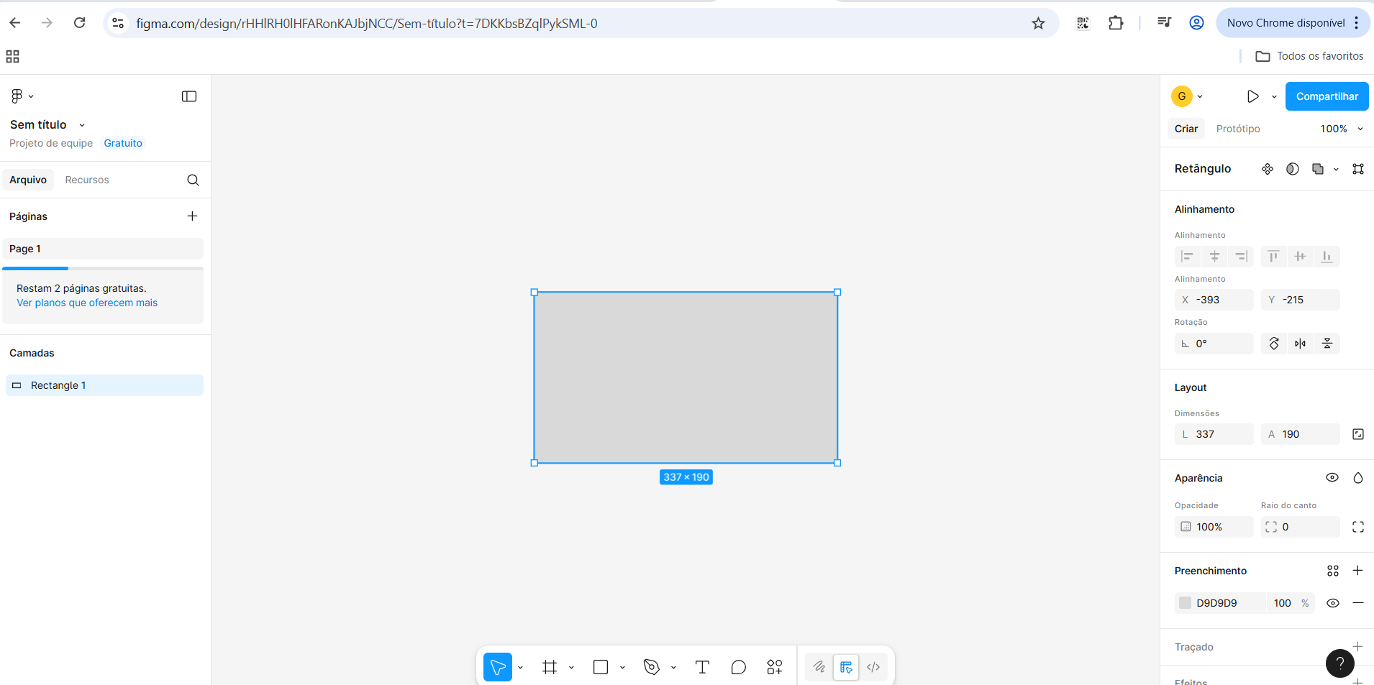Align selection vertical centers
The image size is (1374, 685).
point(1300,257)
